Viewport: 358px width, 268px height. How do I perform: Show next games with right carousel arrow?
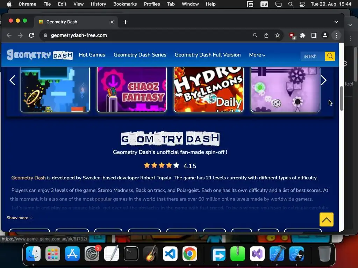(323, 80)
